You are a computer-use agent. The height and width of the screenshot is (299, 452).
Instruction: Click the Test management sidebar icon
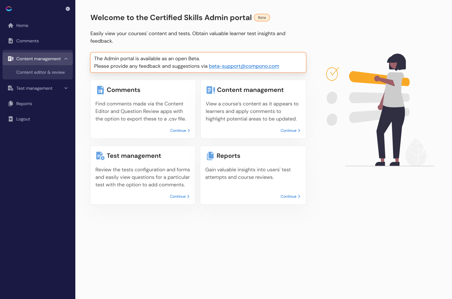coord(11,88)
